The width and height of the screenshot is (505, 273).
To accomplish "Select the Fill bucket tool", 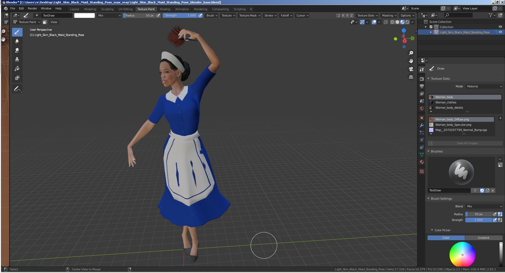I will [x=17, y=69].
